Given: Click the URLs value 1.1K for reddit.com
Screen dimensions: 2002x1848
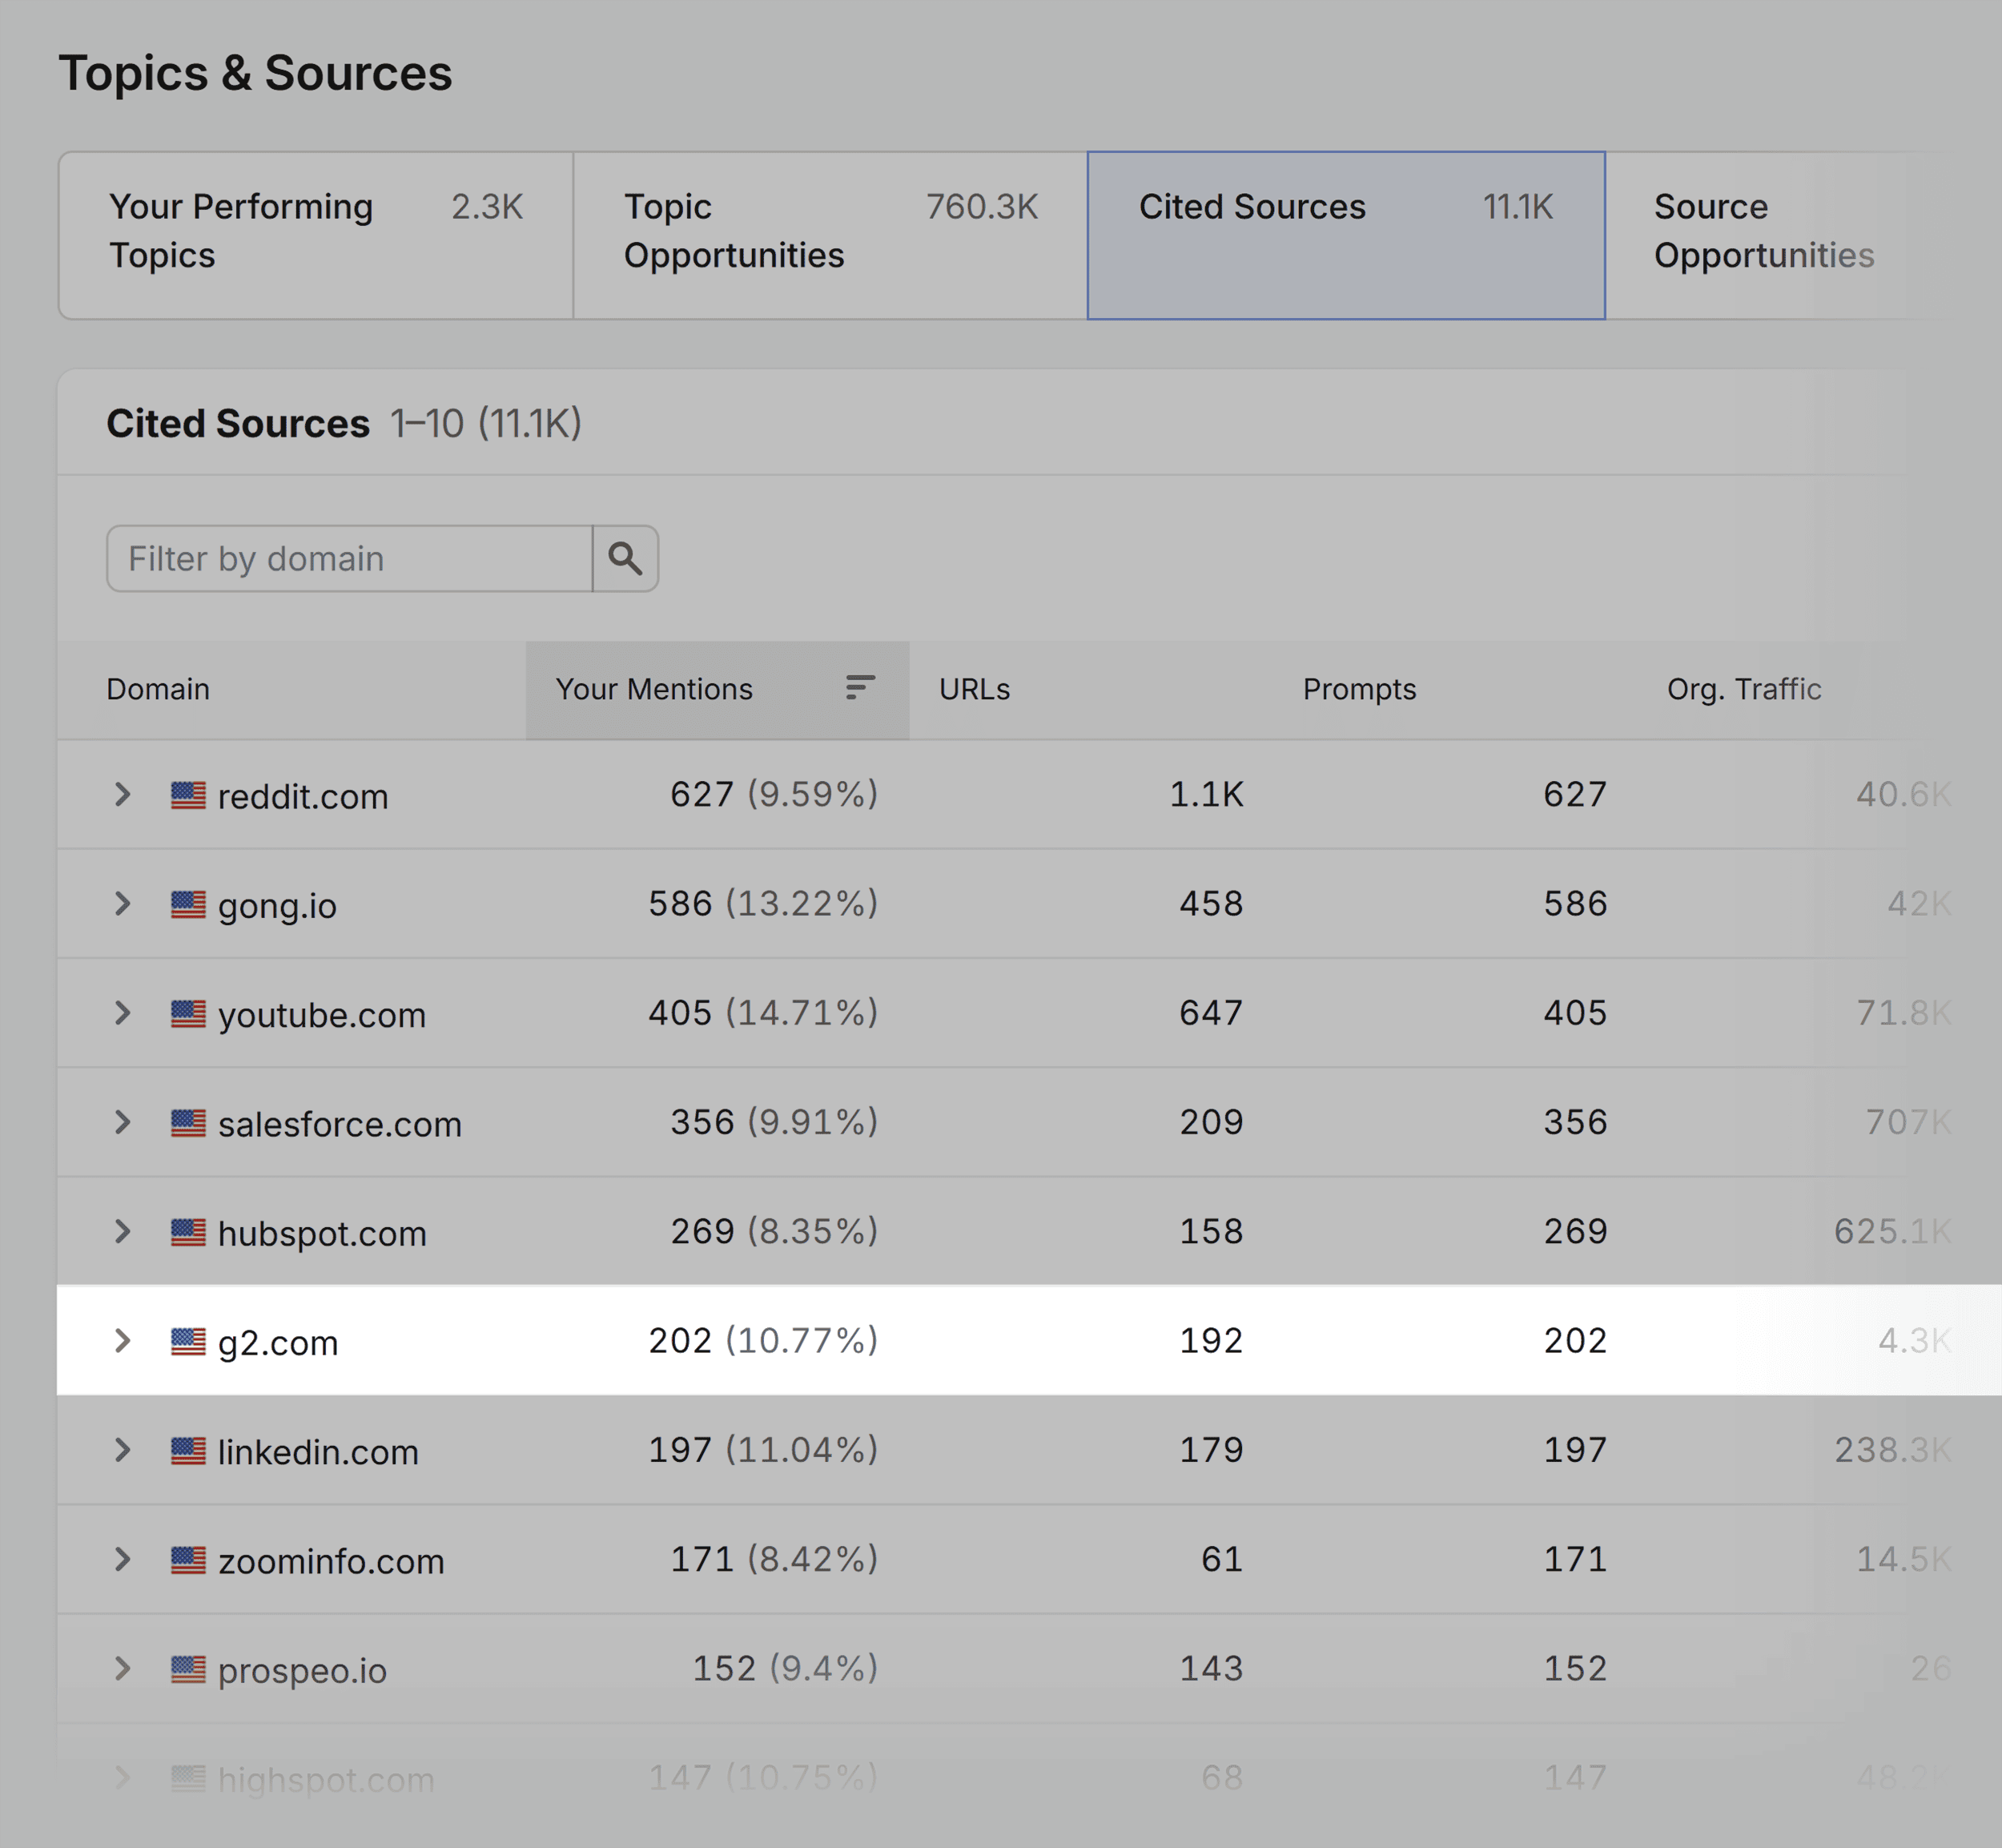Looking at the screenshot, I should (1206, 794).
